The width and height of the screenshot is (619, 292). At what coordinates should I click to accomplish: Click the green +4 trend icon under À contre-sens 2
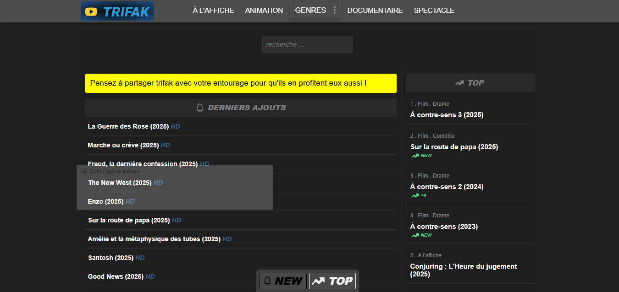(x=415, y=195)
